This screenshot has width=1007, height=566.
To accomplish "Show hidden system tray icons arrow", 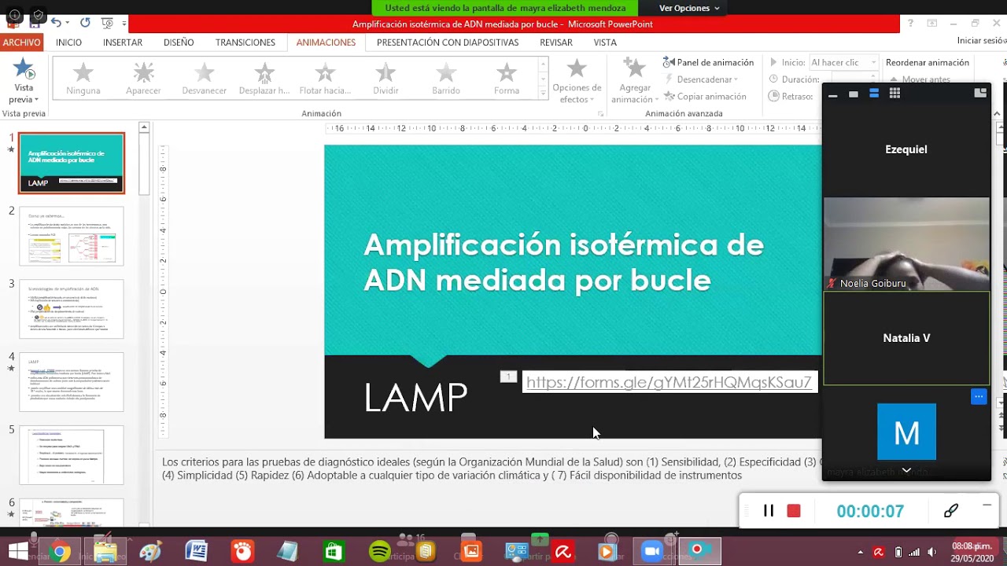I will (x=860, y=552).
